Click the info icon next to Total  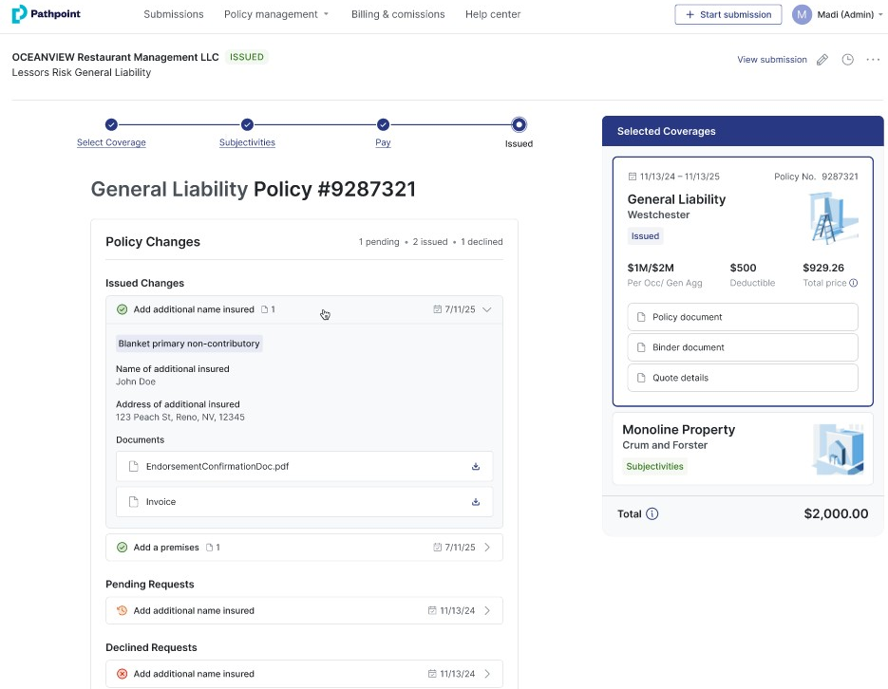[652, 514]
